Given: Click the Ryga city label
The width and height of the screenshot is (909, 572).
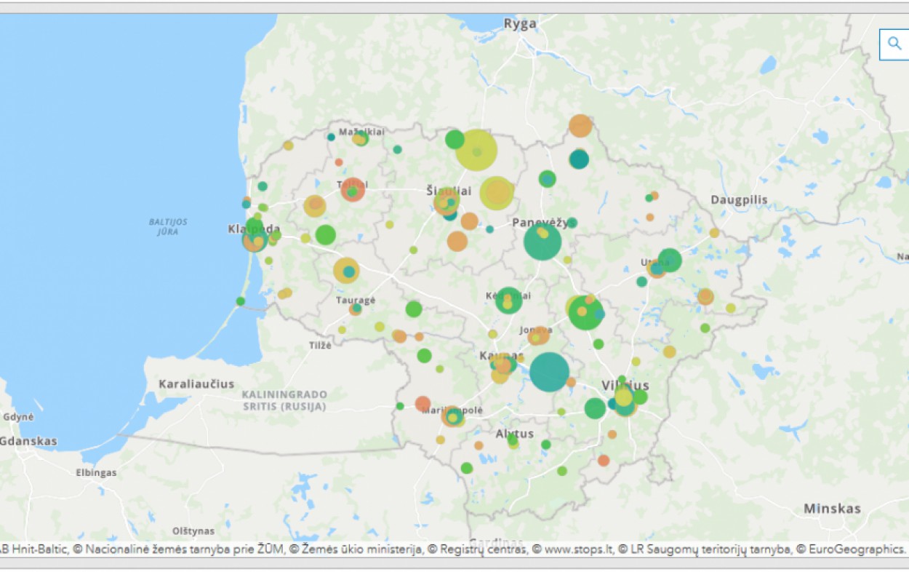Looking at the screenshot, I should (x=520, y=24).
